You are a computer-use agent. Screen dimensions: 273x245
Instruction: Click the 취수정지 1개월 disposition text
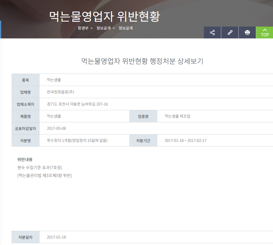click(x=77, y=140)
